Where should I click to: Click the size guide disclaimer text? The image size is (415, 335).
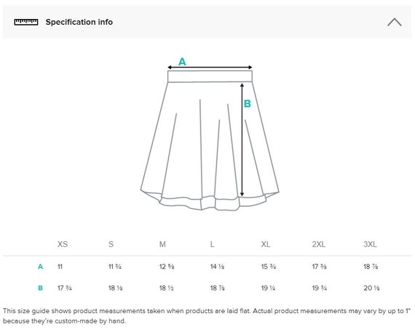coord(207,315)
